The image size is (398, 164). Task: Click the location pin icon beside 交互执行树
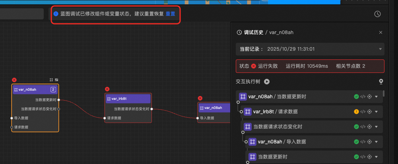[381, 82]
